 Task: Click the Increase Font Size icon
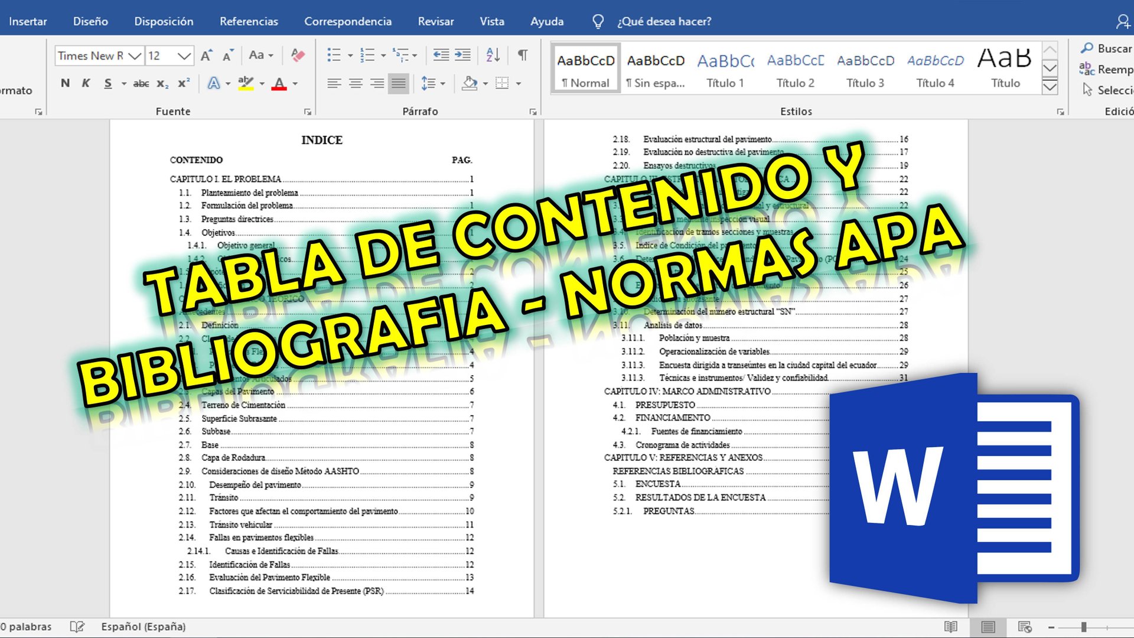point(206,56)
